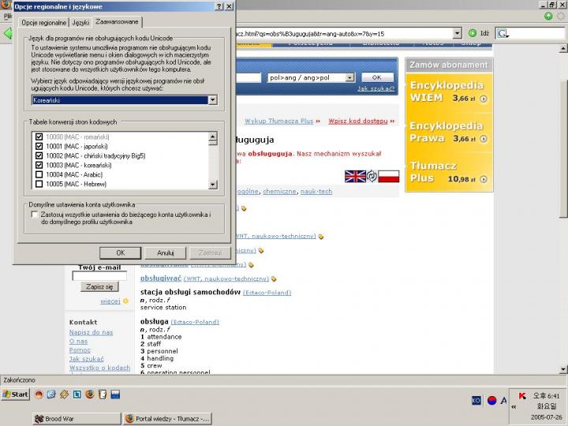Open the więcej link
Viewport: 568px width, 426px height.
pyautogui.click(x=110, y=301)
